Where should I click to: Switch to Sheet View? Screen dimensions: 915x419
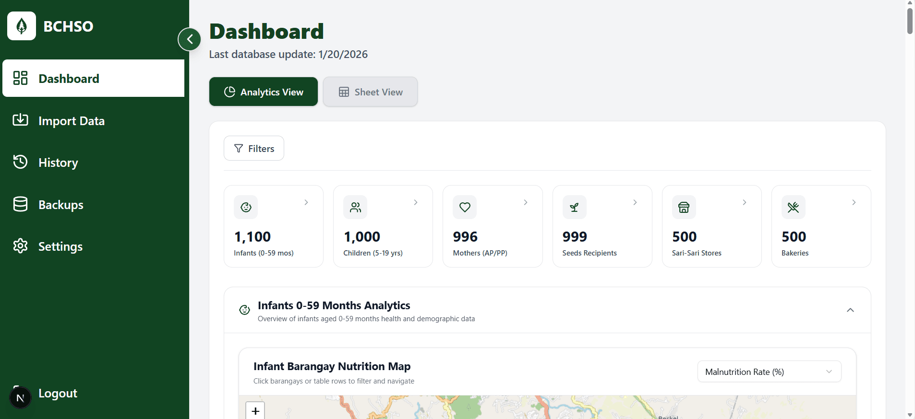click(x=370, y=92)
